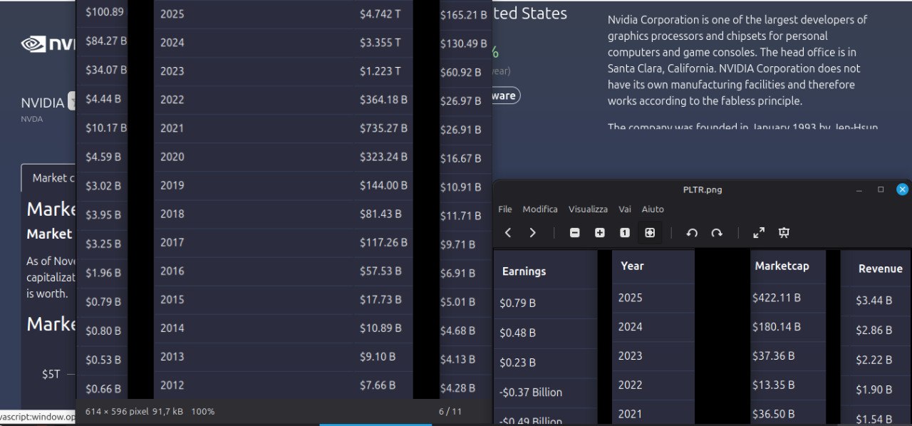Click the Nvidia Corporation description paragraph
This screenshot has height=426, width=912.
(737, 61)
